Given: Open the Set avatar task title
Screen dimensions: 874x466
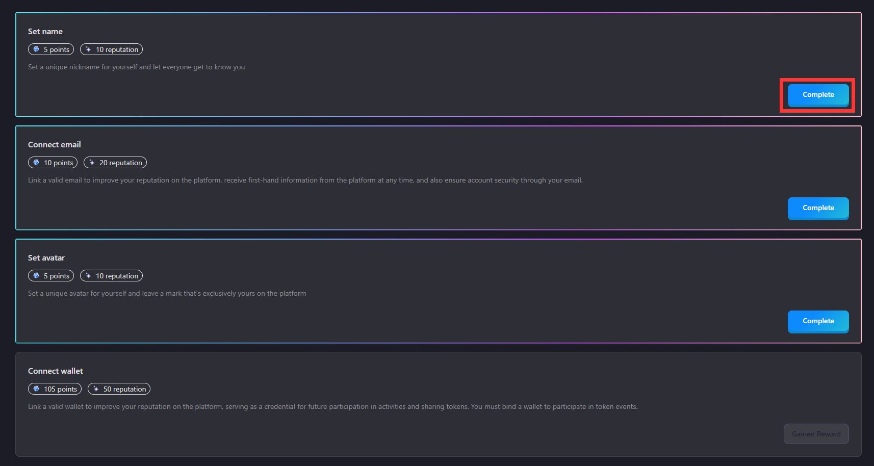Looking at the screenshot, I should (46, 258).
